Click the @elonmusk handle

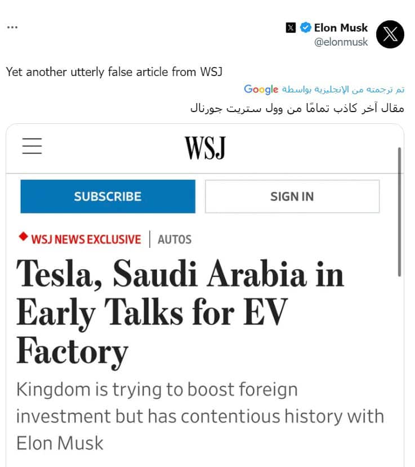point(341,42)
